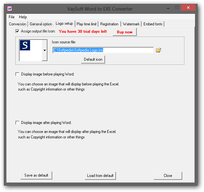The width and height of the screenshot is (204, 192).
Task: Switch to the Embed fonts tab
Action: tap(153, 24)
